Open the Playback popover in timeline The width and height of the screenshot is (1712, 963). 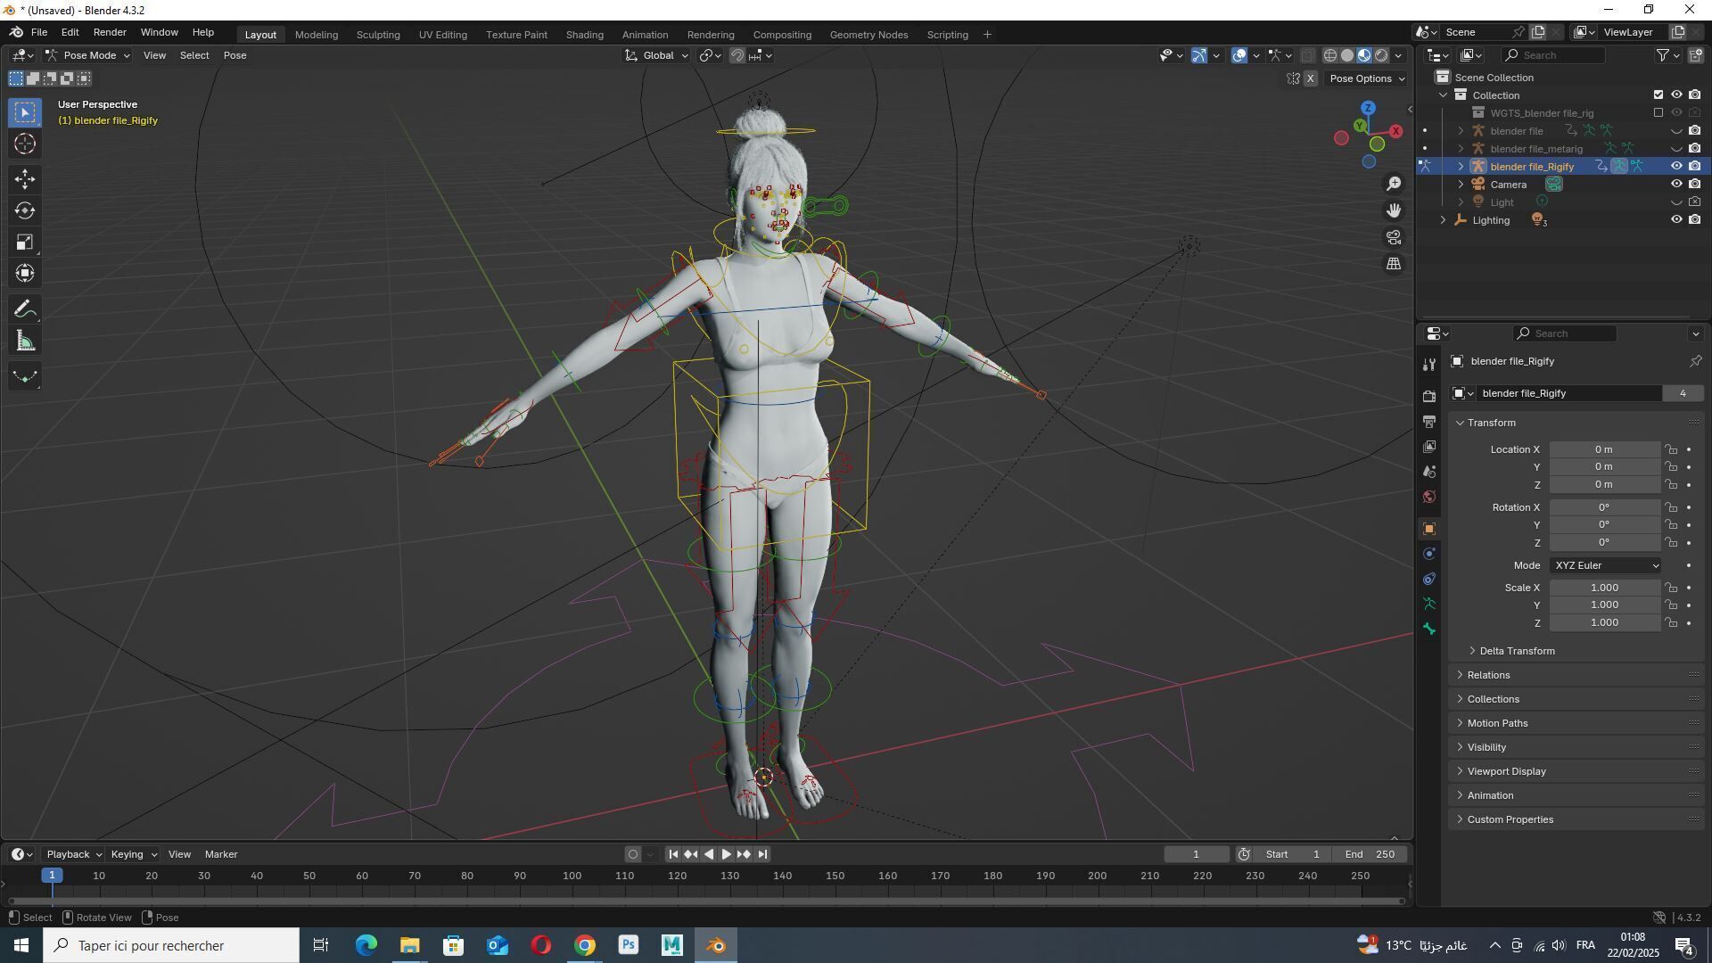(73, 854)
